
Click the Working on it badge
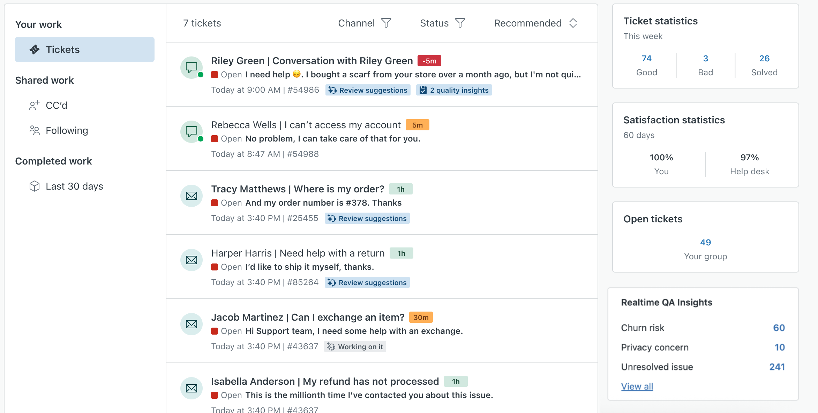coord(355,347)
